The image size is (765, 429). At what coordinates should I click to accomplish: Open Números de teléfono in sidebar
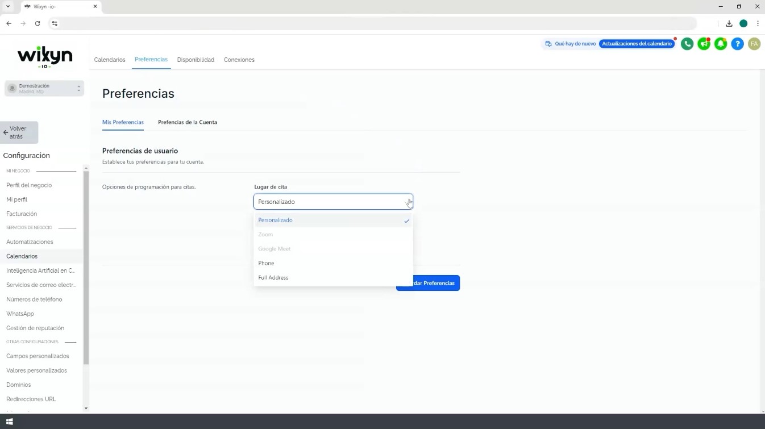(x=34, y=299)
